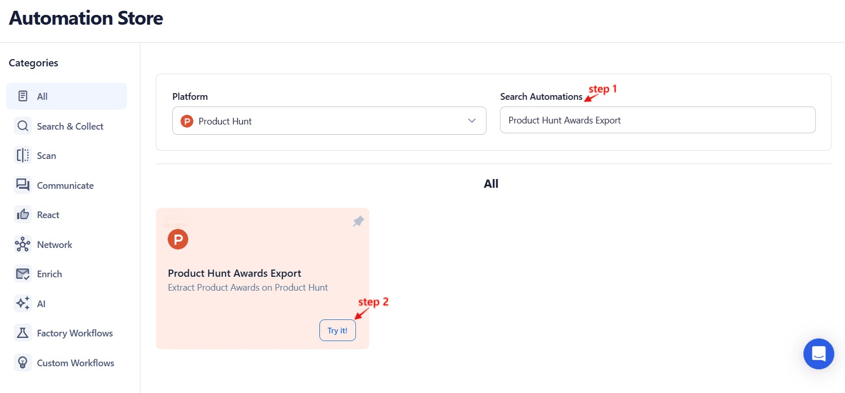
Task: Open the Platform dropdown
Action: pos(329,121)
